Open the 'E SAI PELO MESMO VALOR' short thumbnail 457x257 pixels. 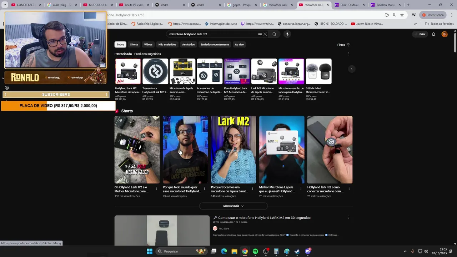click(x=137, y=150)
